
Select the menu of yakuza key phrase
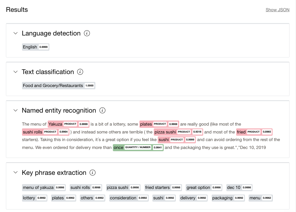click(x=44, y=188)
